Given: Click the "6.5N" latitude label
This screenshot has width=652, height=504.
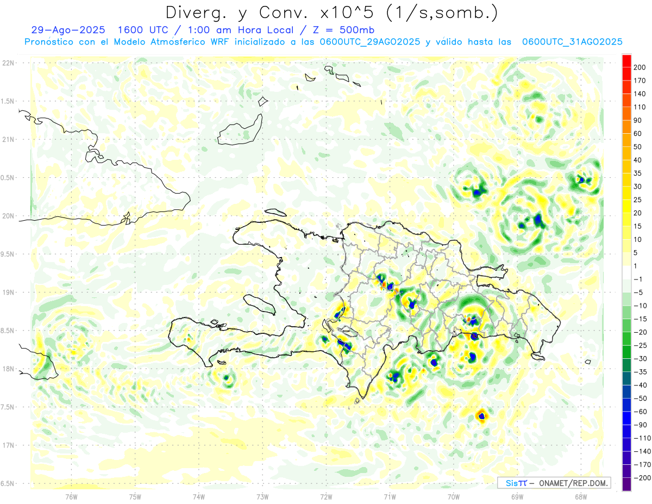Looking at the screenshot, I should [x=8, y=483].
